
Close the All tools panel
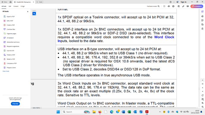click(x=28, y=12)
